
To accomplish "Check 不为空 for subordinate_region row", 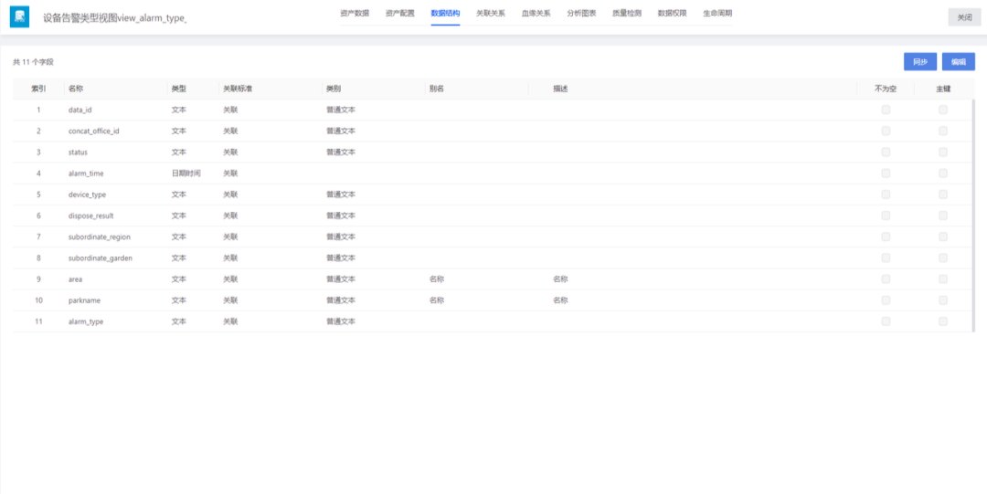I will tap(886, 236).
